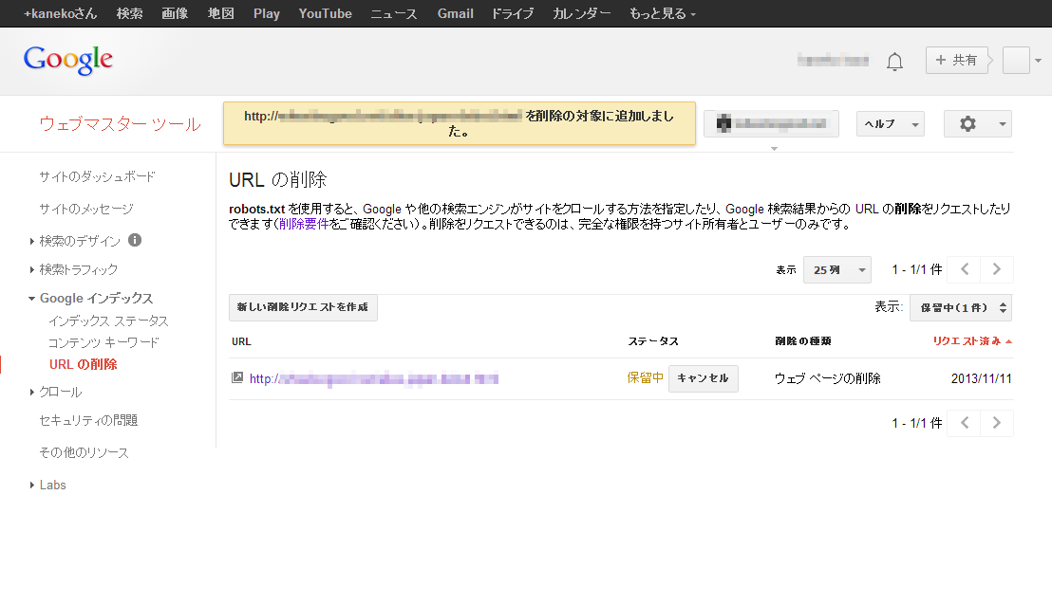Click the Google logo
The height and width of the screenshot is (605, 1052).
[67, 61]
